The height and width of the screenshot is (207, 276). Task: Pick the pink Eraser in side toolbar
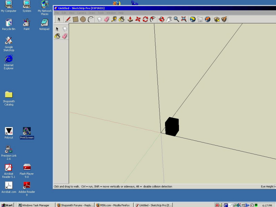tap(65, 36)
